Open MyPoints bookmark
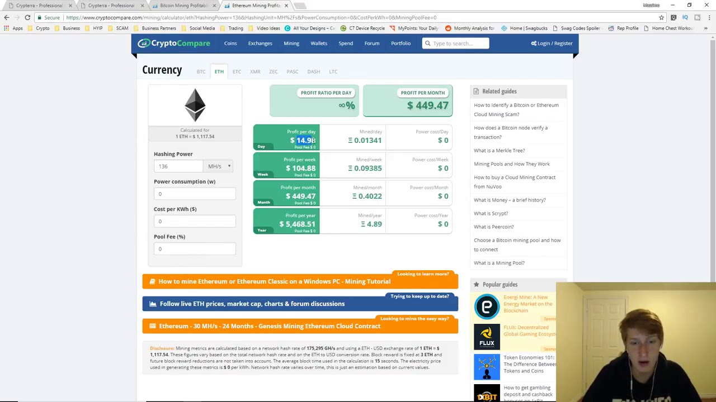Viewport: 716px width, 402px height. 414,28
